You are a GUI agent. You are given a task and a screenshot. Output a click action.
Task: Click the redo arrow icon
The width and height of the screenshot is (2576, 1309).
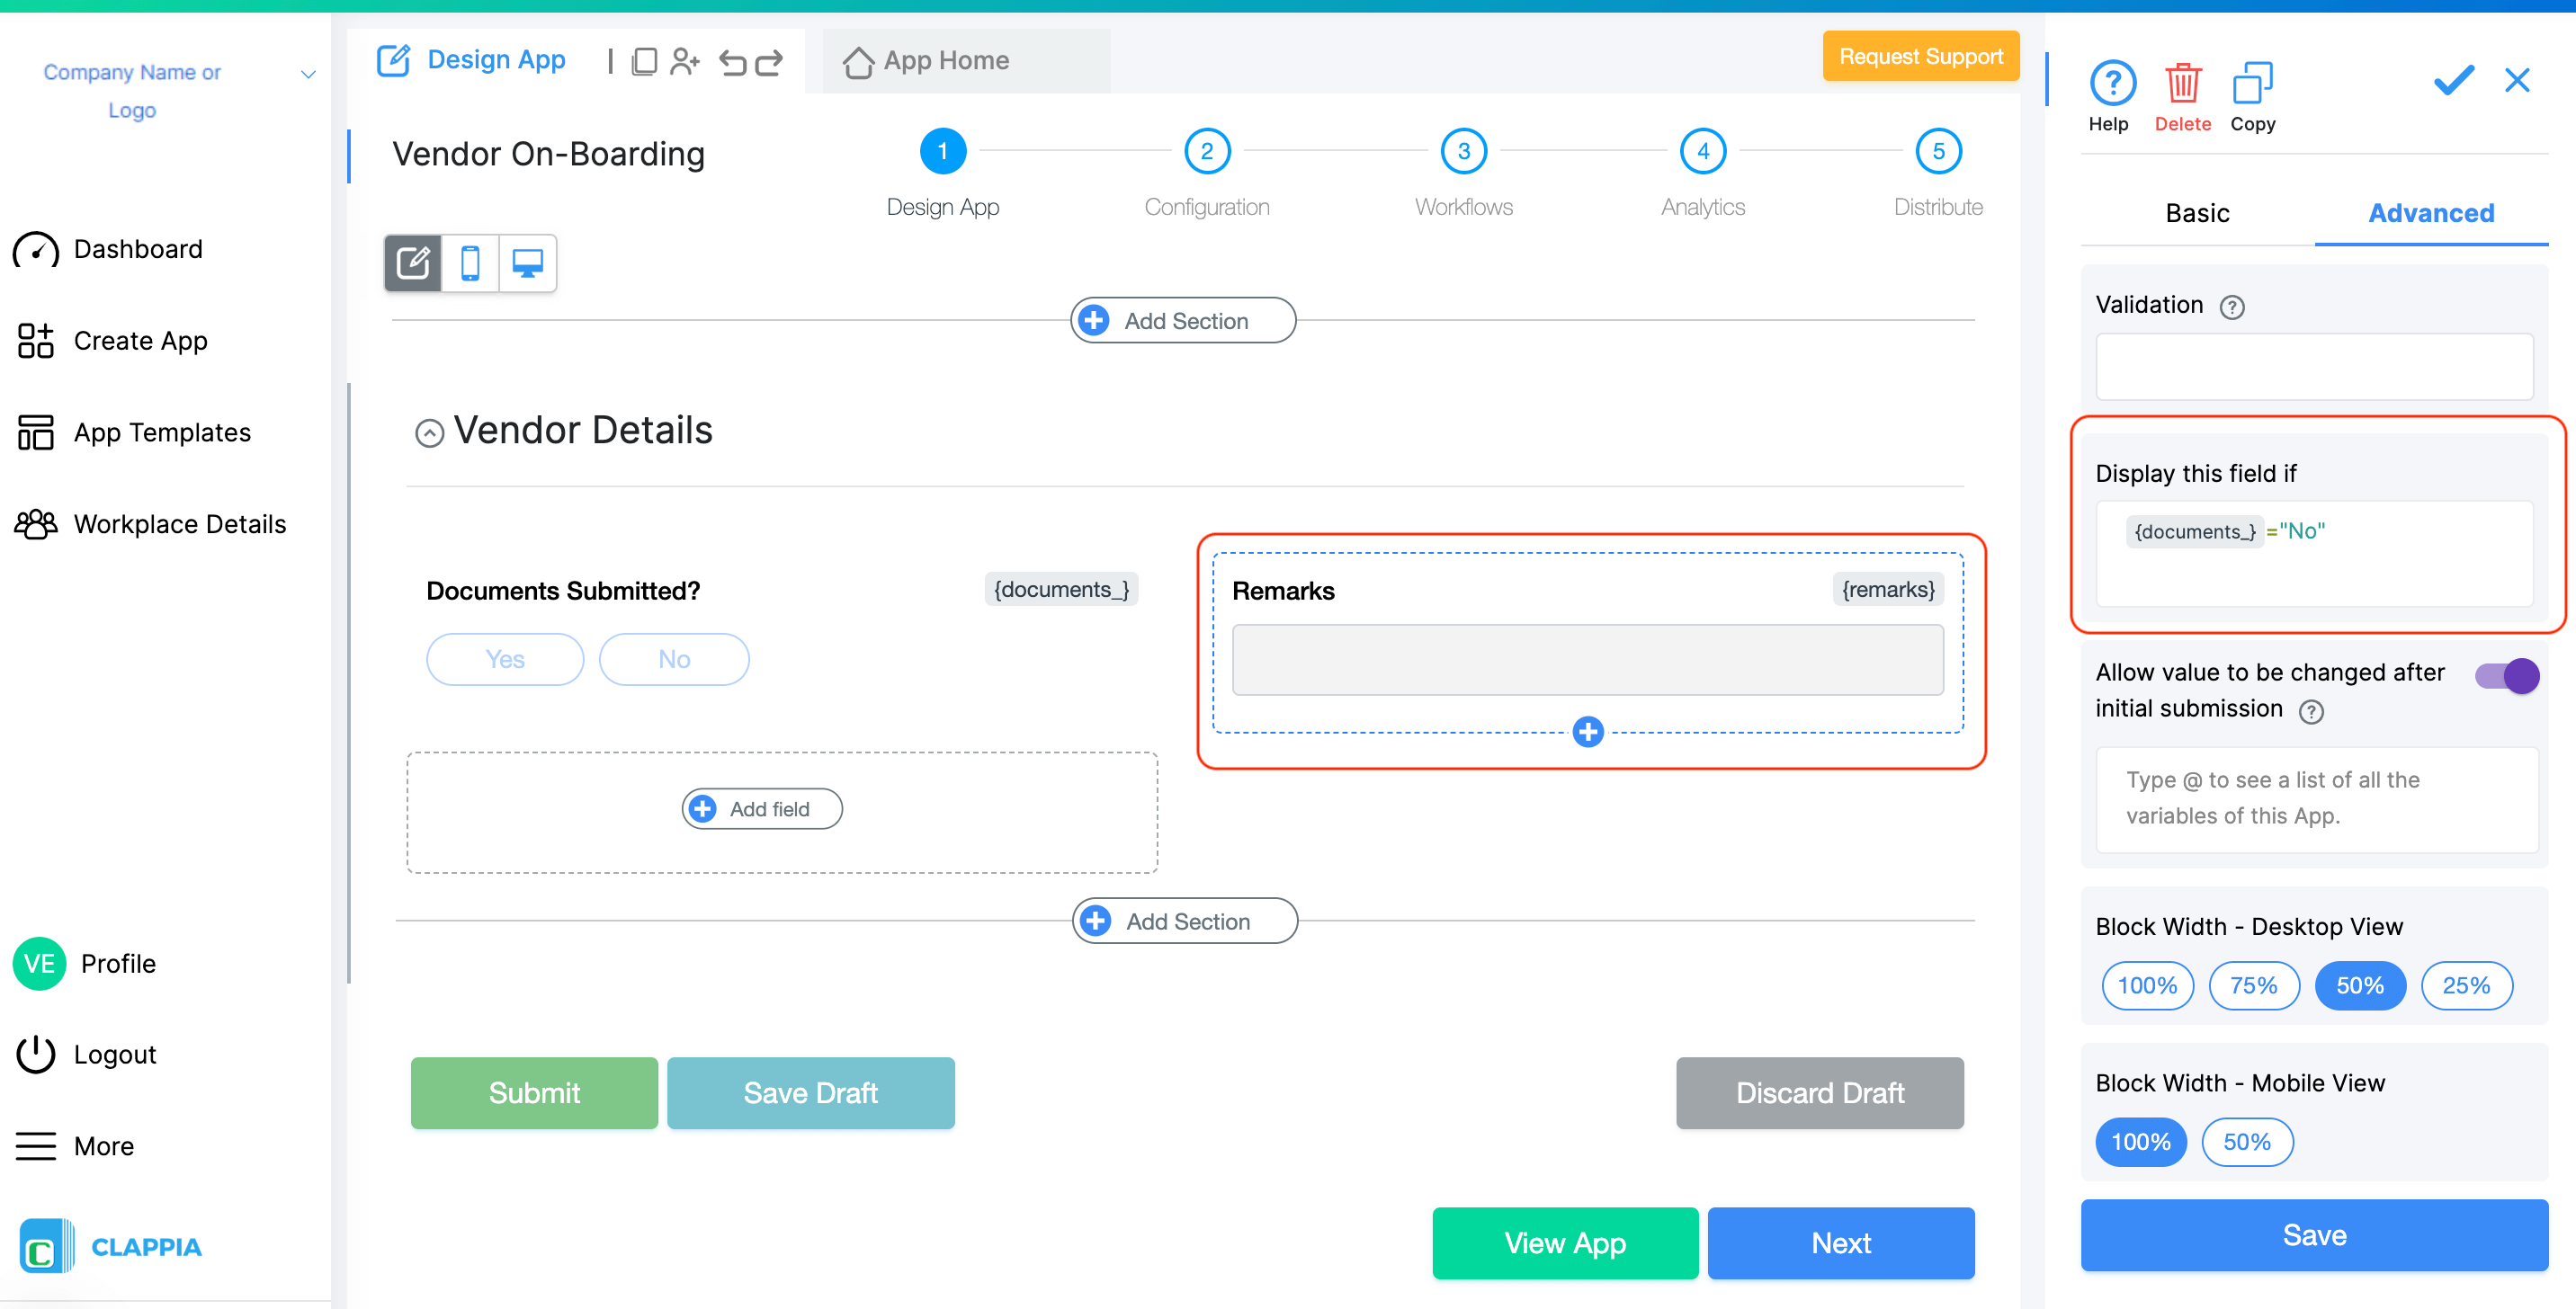768,63
